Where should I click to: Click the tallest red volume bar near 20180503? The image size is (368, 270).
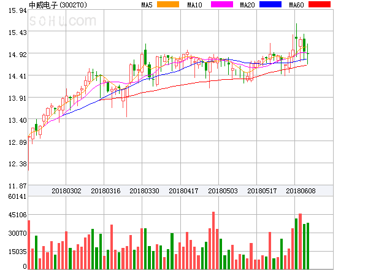pyautogui.click(x=213, y=241)
